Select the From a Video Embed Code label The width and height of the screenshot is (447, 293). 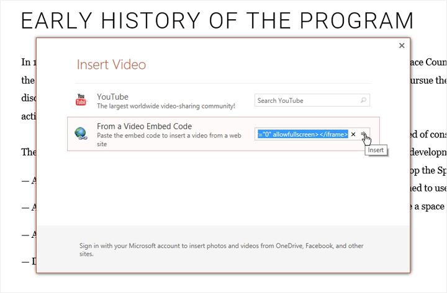[148, 126]
